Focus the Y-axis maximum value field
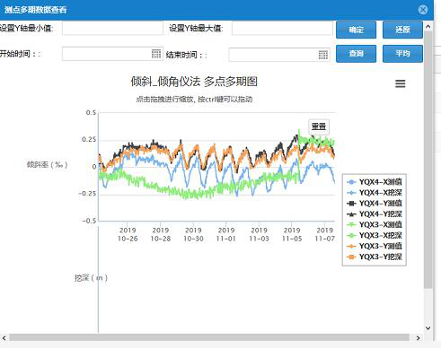 (282, 28)
